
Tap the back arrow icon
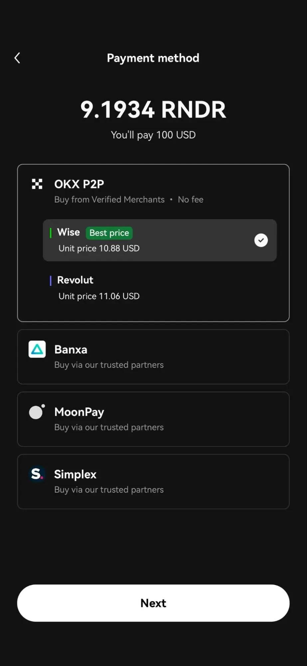tap(17, 58)
